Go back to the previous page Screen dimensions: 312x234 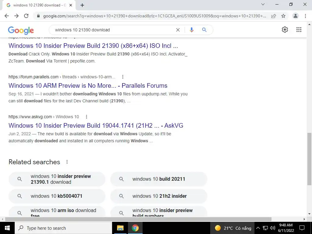(x=7, y=16)
